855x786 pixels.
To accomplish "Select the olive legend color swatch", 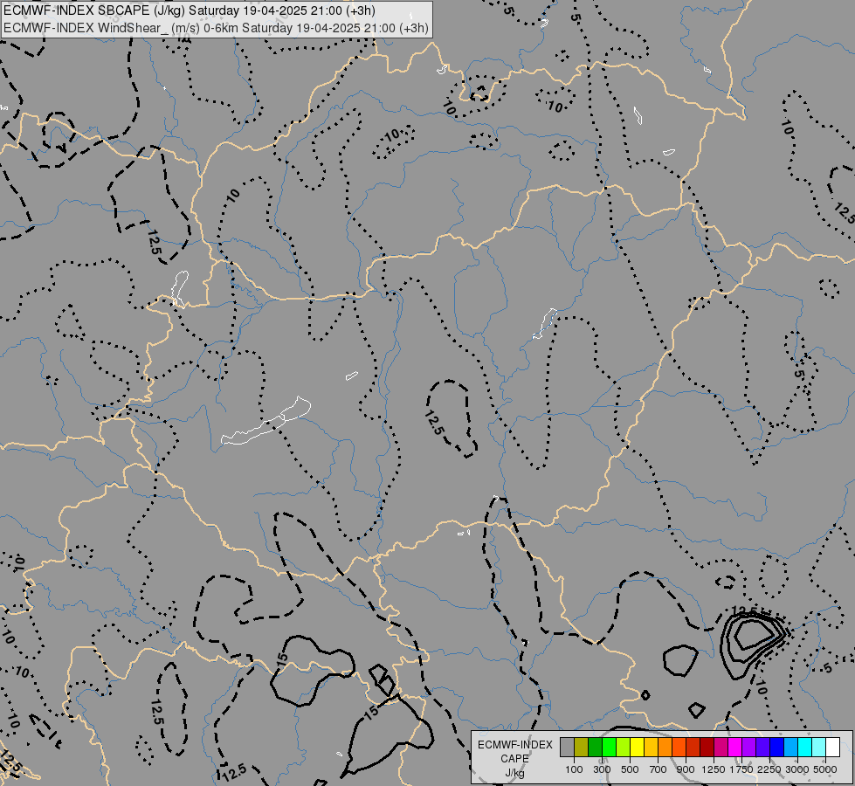I will click(582, 747).
